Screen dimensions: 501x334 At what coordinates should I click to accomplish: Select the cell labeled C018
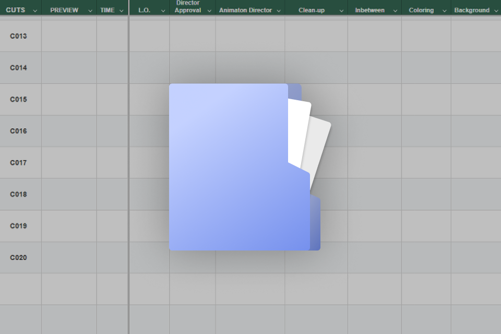pos(21,194)
